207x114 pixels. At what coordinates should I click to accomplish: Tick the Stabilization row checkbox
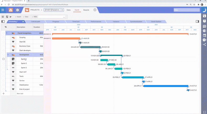click(x=4, y=85)
